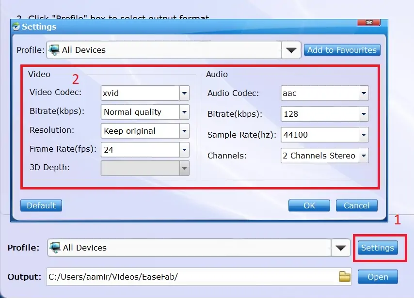Expand the Resolution dropdown
Viewport: 414px width, 299px height.
point(184,131)
